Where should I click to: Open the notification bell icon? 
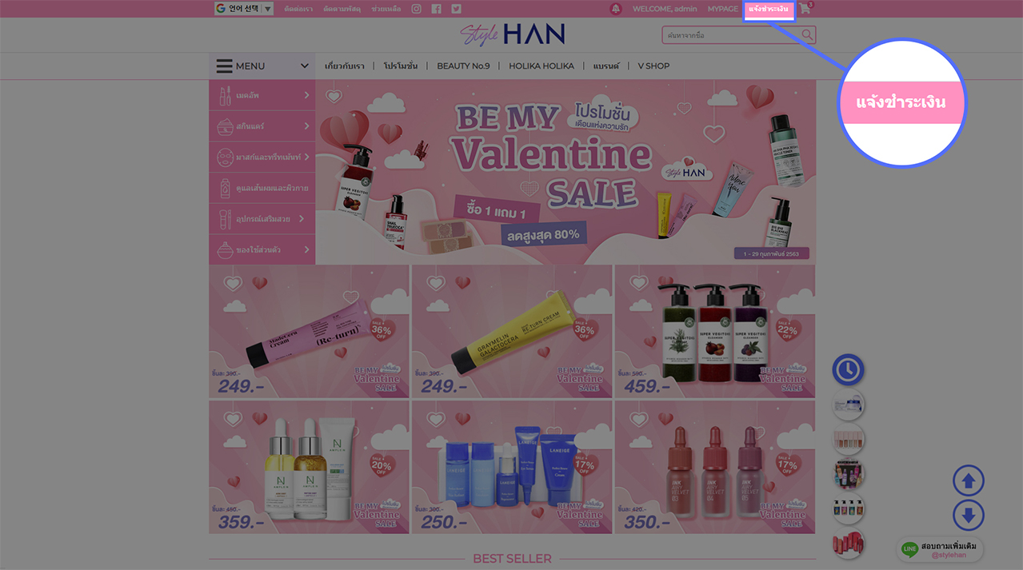pos(616,9)
